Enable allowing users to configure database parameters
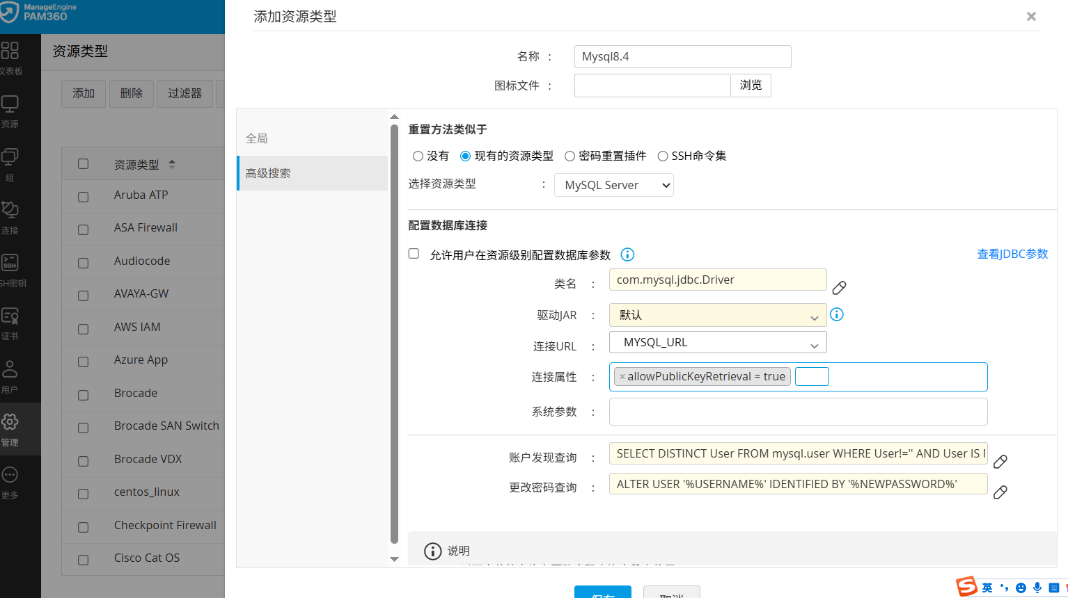This screenshot has height=598, width=1068. (x=414, y=254)
